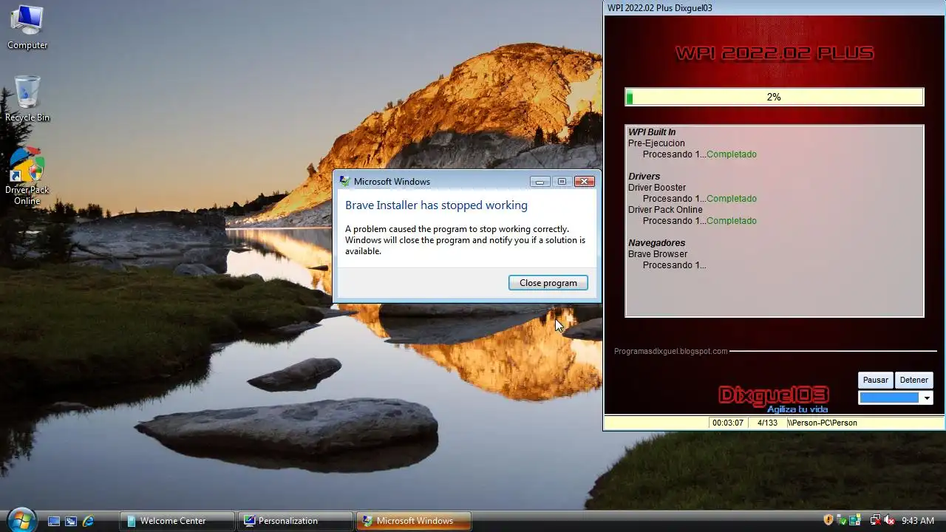Click Show Desktop in Quick Launch

click(x=54, y=521)
